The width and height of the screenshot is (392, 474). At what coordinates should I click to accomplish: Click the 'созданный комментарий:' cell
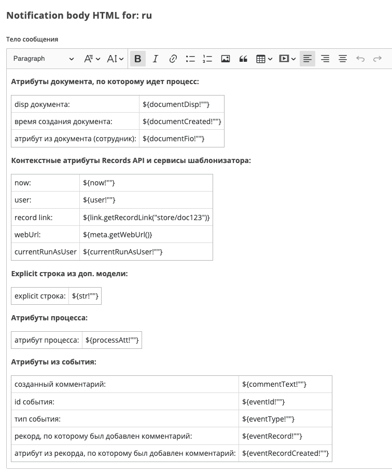pyautogui.click(x=125, y=385)
